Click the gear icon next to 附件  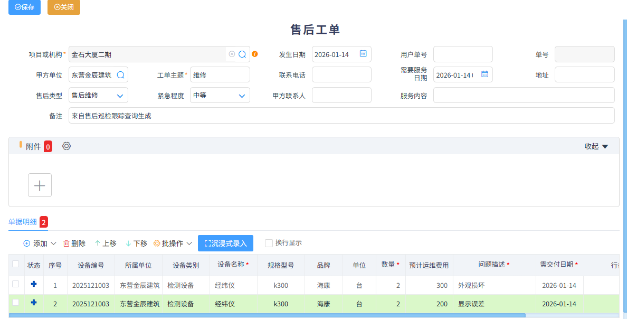(x=66, y=146)
